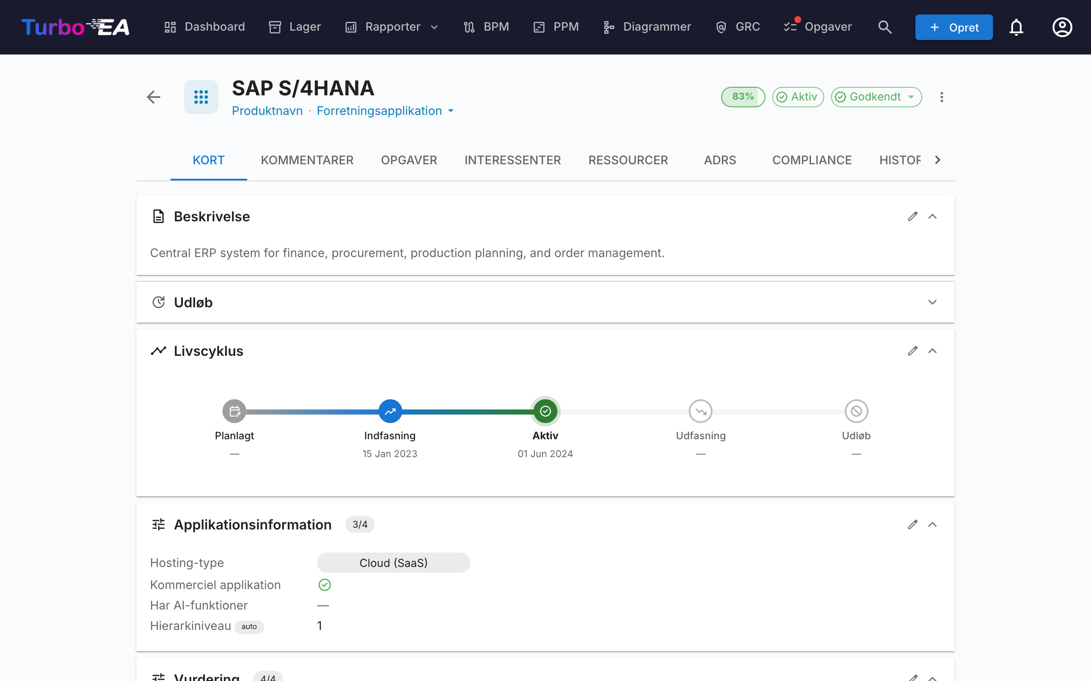Click the Turbo EA logo

pos(75,27)
